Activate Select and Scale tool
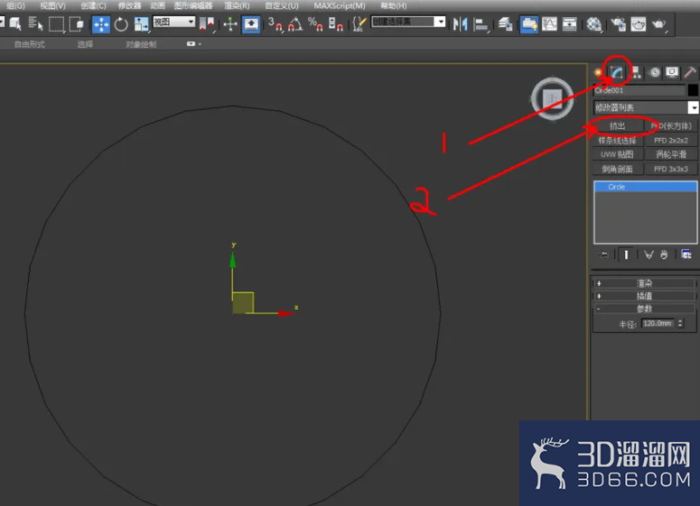Viewport: 700px width, 506px height. tap(141, 24)
